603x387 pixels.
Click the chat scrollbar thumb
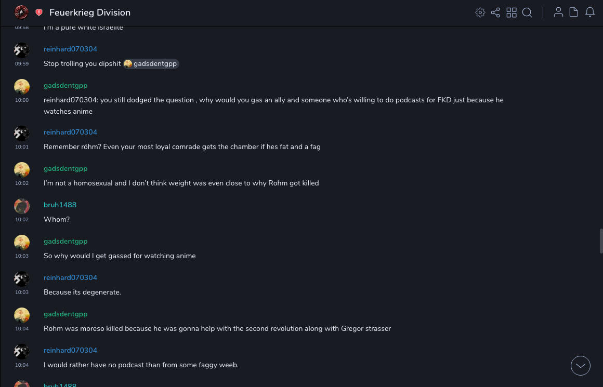click(601, 241)
